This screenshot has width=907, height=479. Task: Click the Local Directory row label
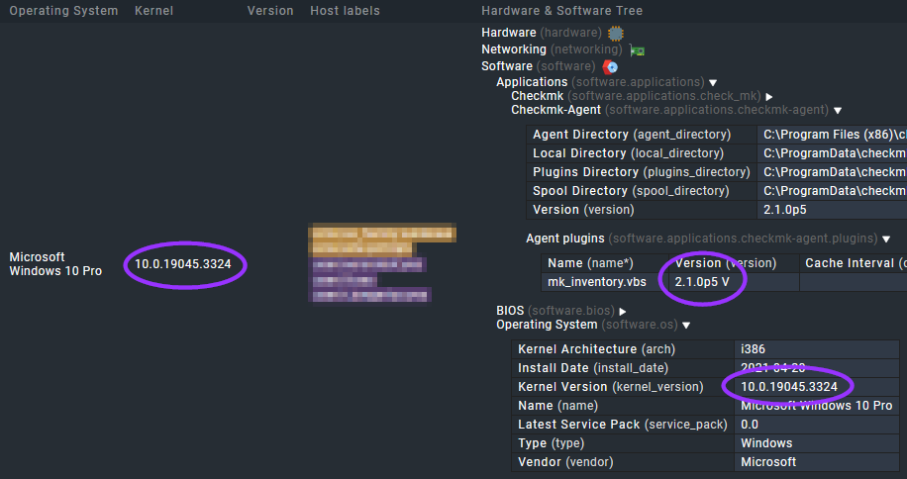point(628,153)
